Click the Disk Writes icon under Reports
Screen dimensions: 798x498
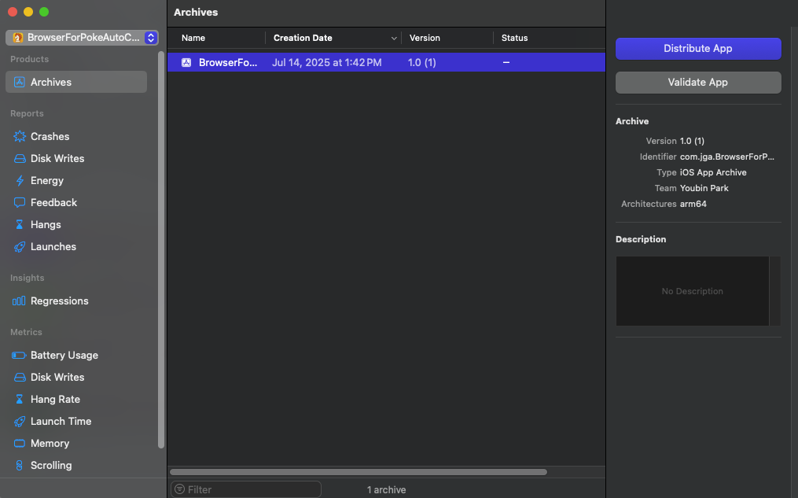(20, 158)
